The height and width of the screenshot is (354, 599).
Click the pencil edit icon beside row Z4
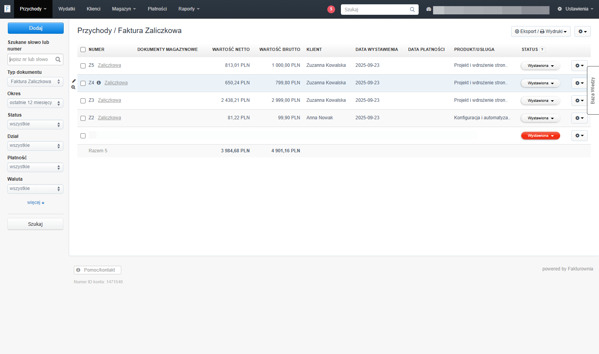point(74,81)
